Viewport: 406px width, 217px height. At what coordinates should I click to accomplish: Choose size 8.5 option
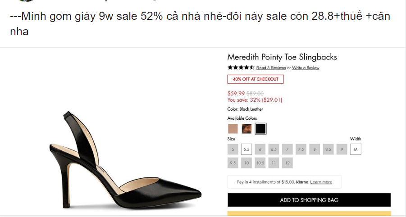point(328,149)
